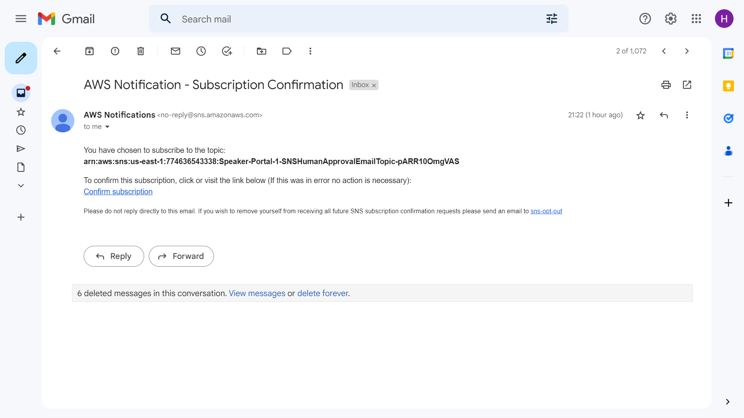Delete the AWS notification email

141,51
